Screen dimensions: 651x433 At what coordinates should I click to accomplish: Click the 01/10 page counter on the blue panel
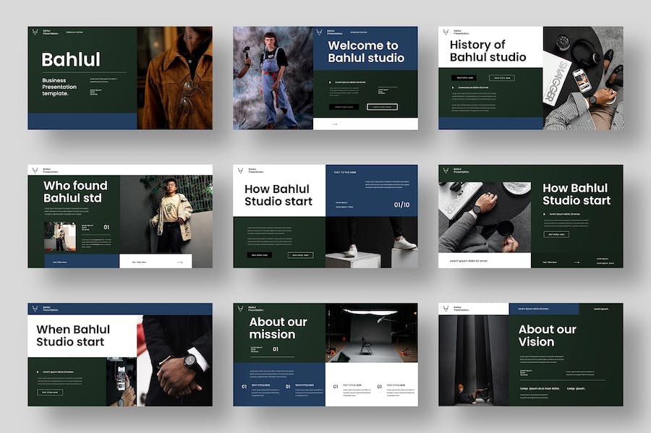(x=401, y=205)
